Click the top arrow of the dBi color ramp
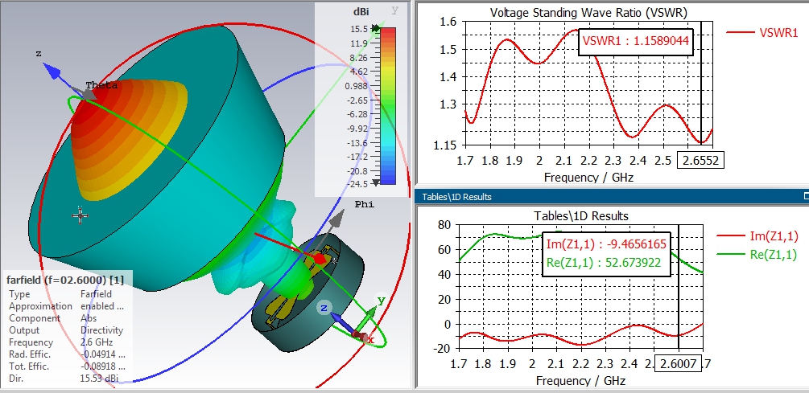 pyautogui.click(x=376, y=29)
